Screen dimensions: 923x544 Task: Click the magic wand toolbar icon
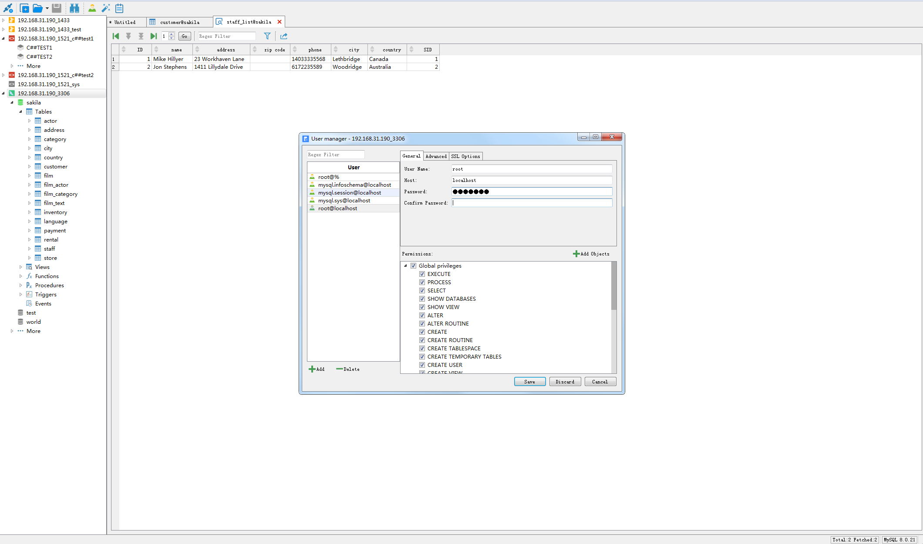tap(106, 8)
